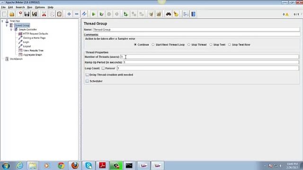Click the warning triangle error indicator
Screen dimensions: 303x170
[x=287, y=15]
